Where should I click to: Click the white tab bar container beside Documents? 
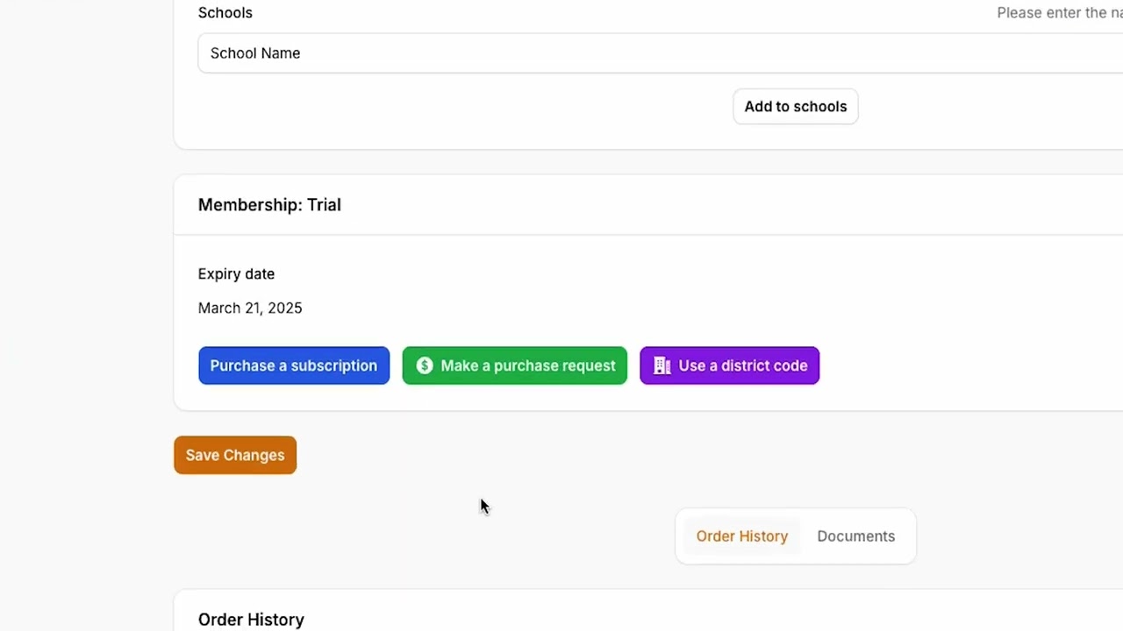(x=906, y=536)
